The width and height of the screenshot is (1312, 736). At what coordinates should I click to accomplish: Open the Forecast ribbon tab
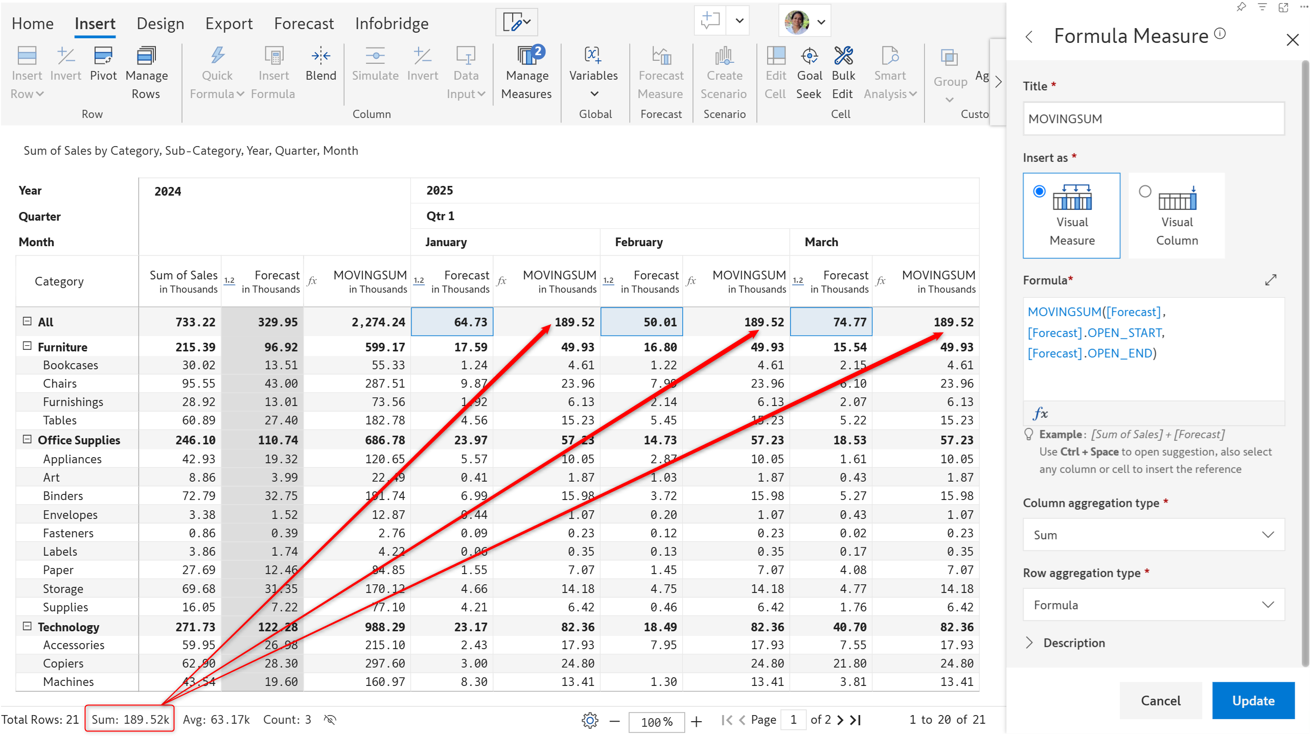304,23
